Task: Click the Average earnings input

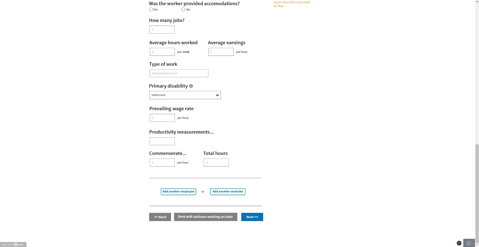Action: [221, 52]
